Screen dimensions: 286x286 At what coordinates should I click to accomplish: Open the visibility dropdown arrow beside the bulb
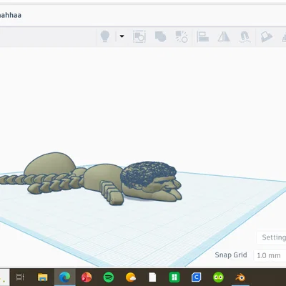click(x=122, y=36)
